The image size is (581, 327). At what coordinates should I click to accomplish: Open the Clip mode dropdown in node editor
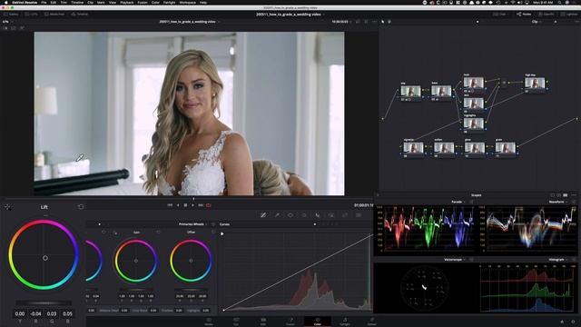click(x=537, y=22)
